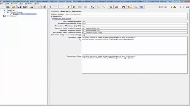Click the Response Message field

pyautogui.click(x=134, y=26)
